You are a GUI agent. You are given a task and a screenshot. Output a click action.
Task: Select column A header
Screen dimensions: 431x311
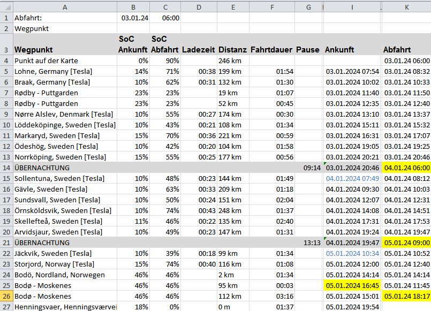[x=65, y=7]
